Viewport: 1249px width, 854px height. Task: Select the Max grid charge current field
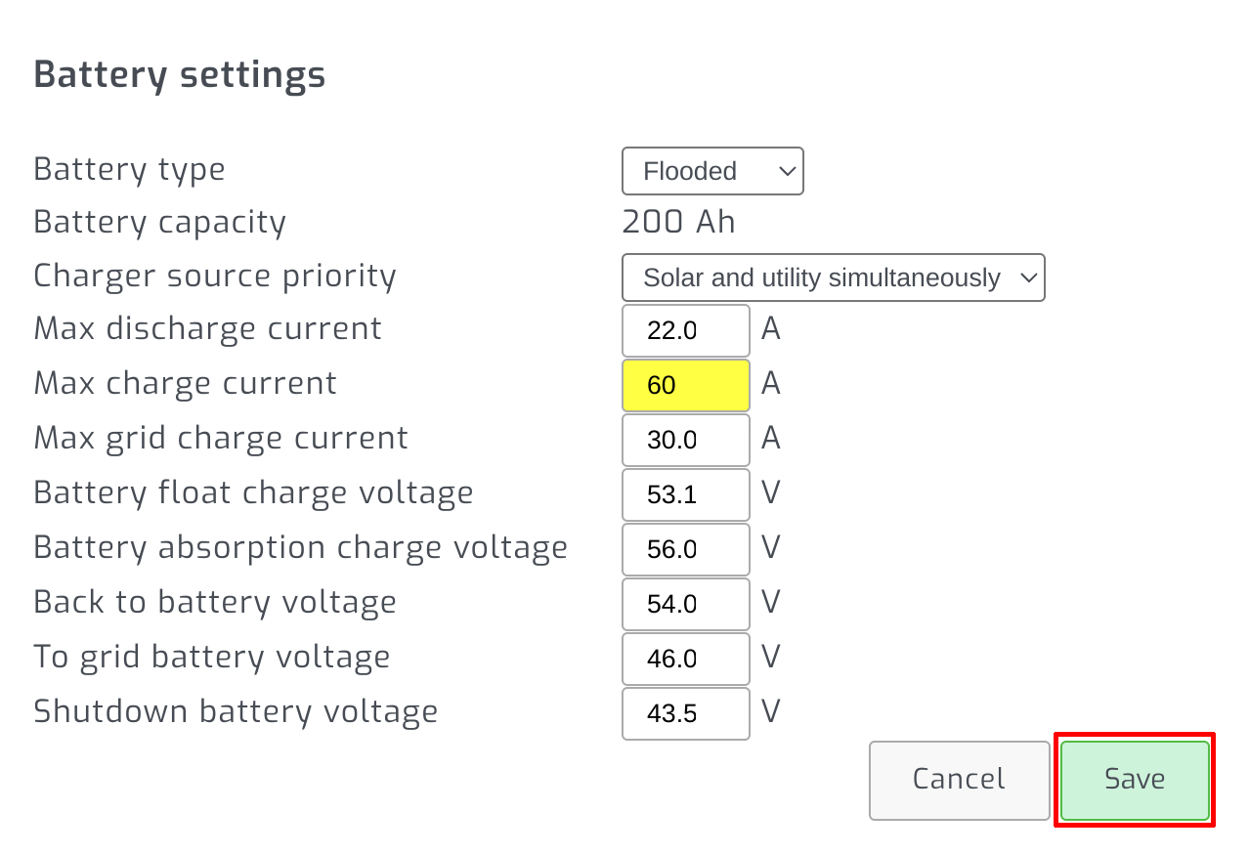click(x=685, y=440)
